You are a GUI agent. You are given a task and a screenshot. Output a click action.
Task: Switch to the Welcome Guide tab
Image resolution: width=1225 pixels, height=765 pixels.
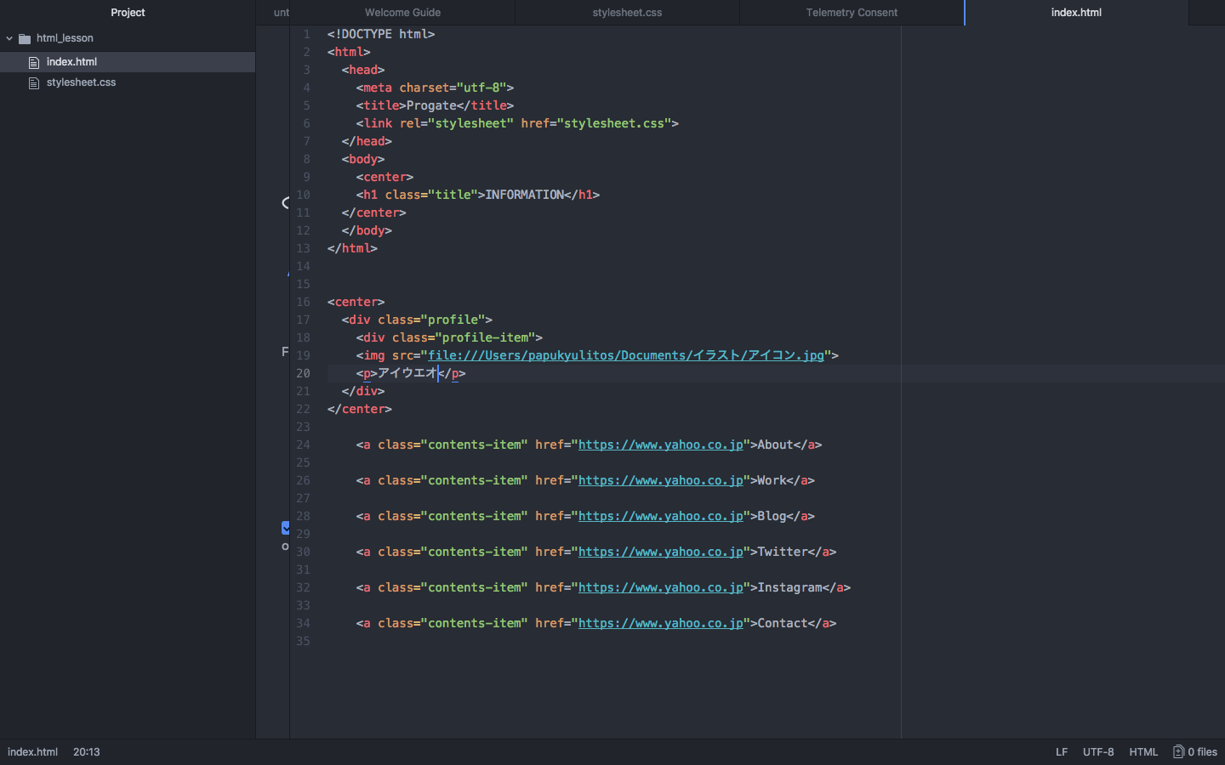pyautogui.click(x=402, y=13)
